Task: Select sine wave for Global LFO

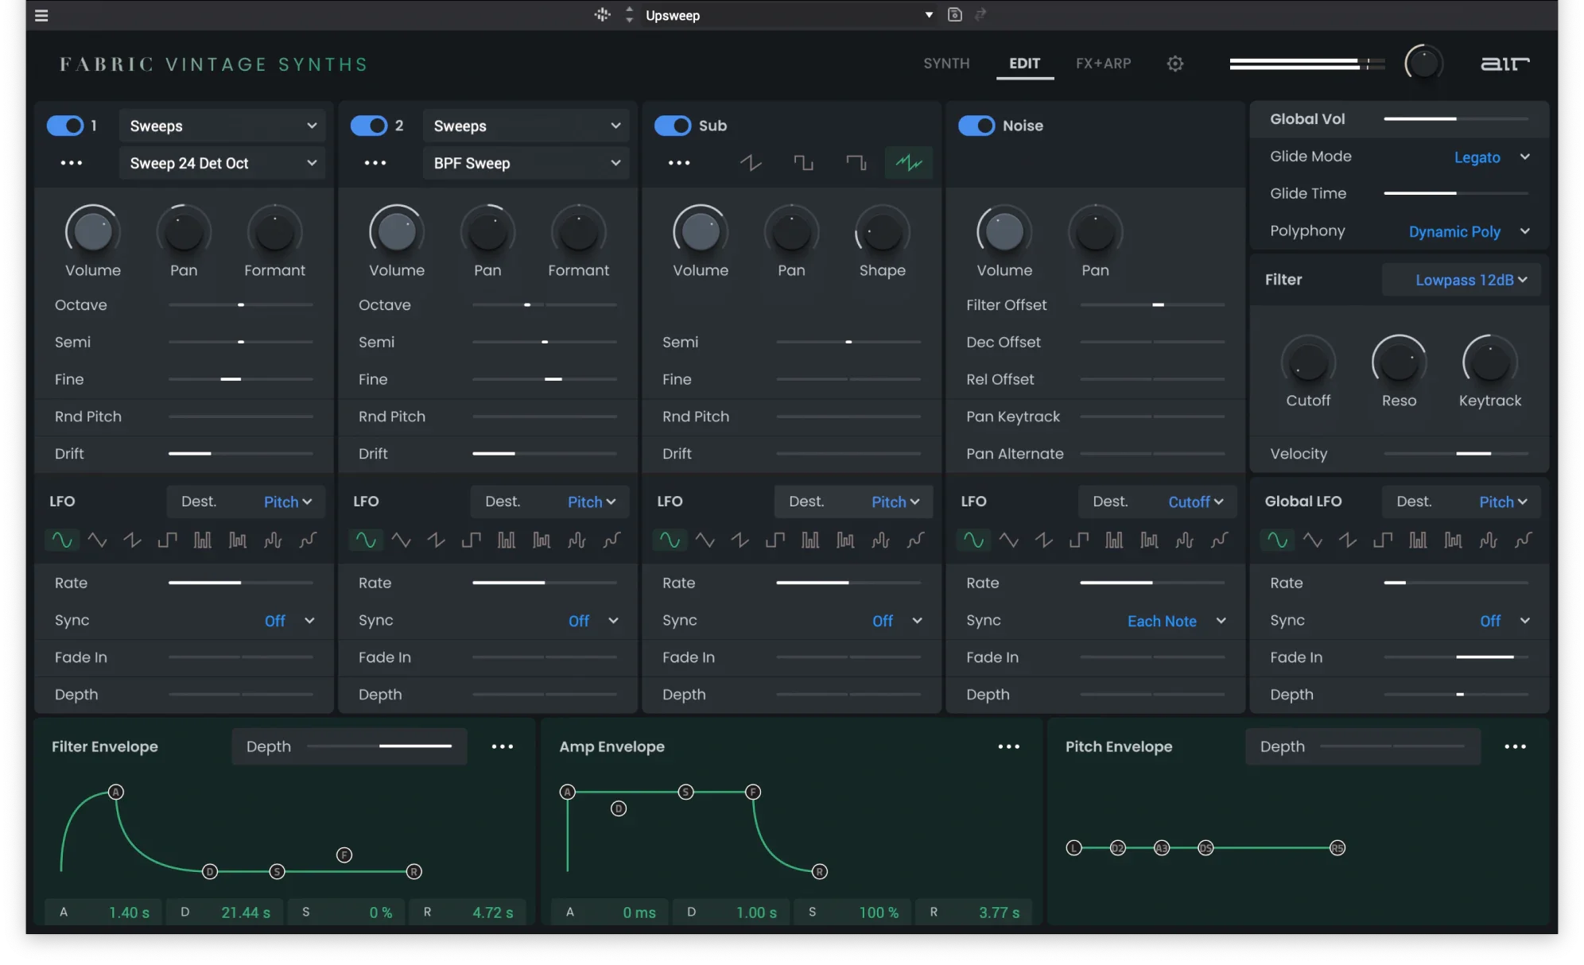Action: (x=1277, y=541)
